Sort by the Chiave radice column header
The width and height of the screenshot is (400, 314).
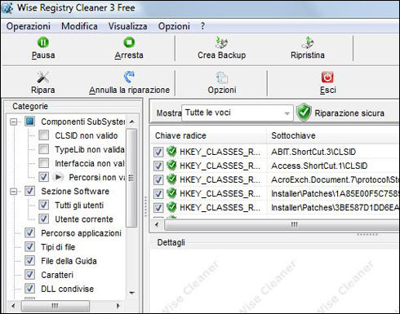pos(208,135)
